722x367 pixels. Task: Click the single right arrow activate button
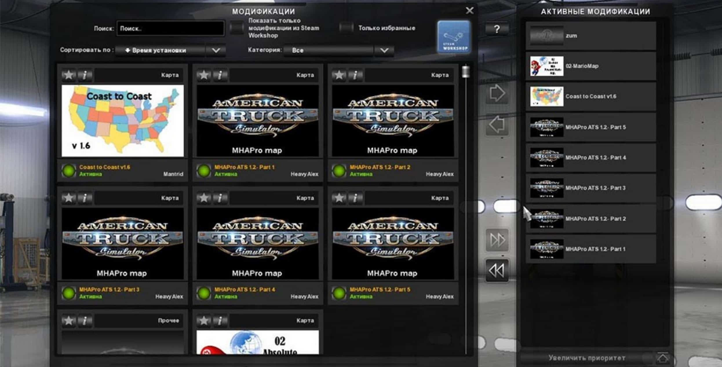(497, 94)
